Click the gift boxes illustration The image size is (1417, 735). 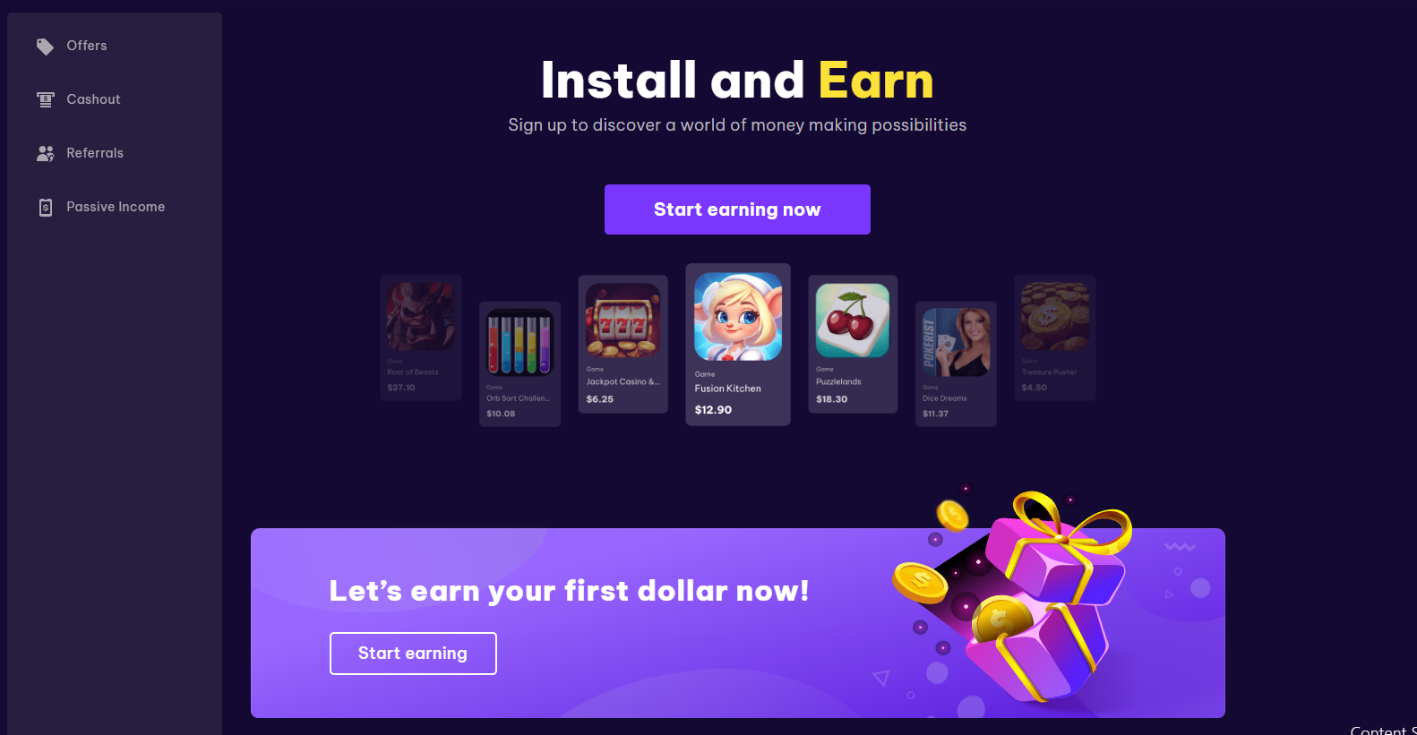pos(1012,597)
